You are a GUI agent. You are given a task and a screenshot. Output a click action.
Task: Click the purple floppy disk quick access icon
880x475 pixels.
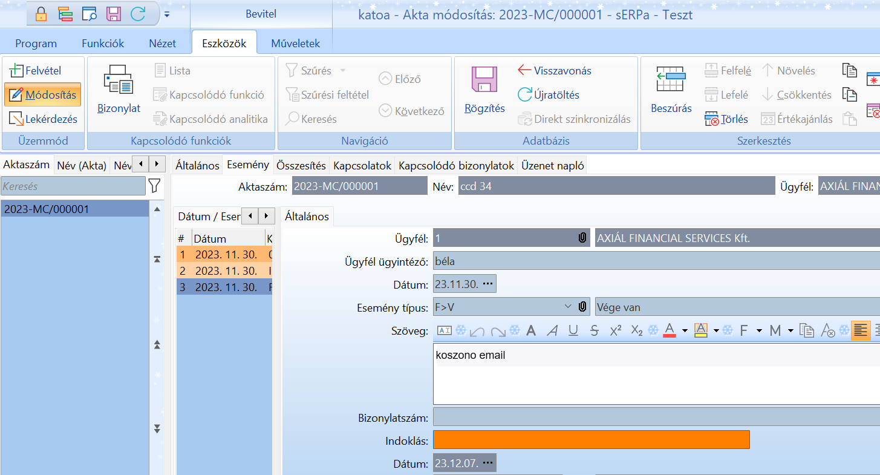click(114, 14)
